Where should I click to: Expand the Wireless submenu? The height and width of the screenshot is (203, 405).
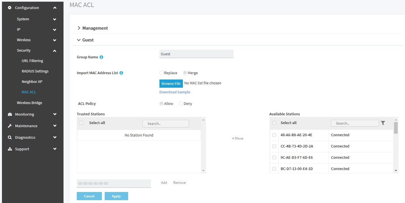tap(54, 40)
